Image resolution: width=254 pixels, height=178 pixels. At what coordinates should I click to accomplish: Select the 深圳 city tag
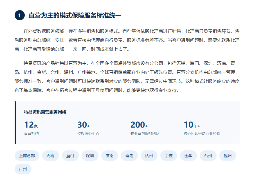90,155
